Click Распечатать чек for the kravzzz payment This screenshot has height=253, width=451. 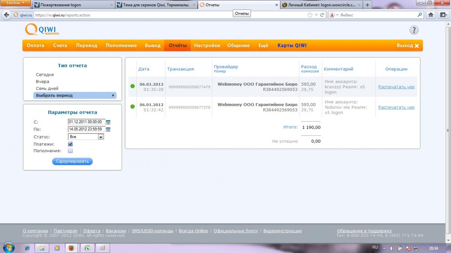[396, 87]
